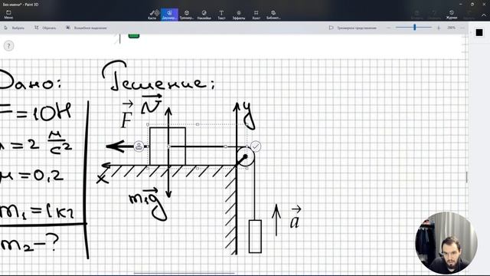The width and height of the screenshot is (490, 276).
Task: Toggle 3D view (Трехмерное представление)
Action: click(353, 28)
